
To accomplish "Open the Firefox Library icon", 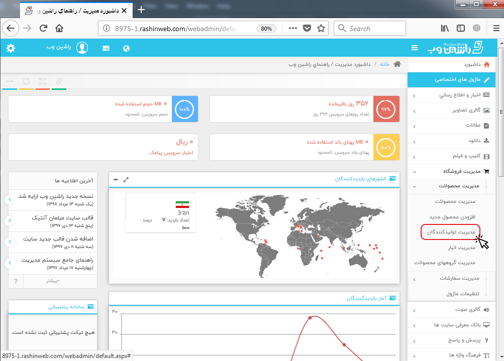I will pyautogui.click(x=445, y=28).
